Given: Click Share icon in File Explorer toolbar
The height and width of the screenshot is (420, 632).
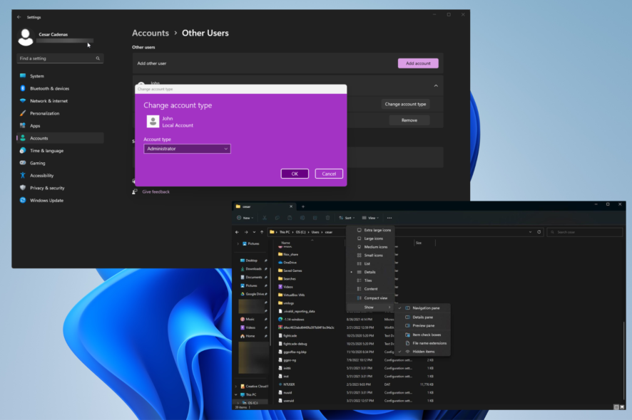Looking at the screenshot, I should pyautogui.click(x=315, y=218).
